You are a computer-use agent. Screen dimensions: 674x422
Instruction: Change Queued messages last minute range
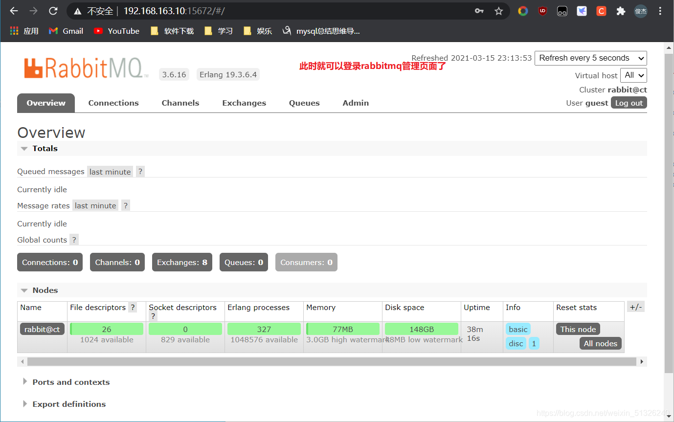(110, 172)
